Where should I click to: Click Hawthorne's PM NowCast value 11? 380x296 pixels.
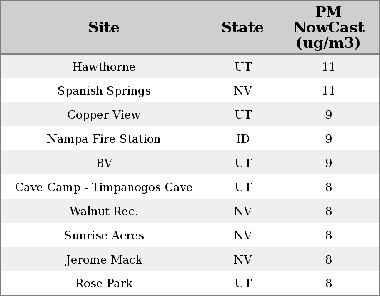coord(328,67)
